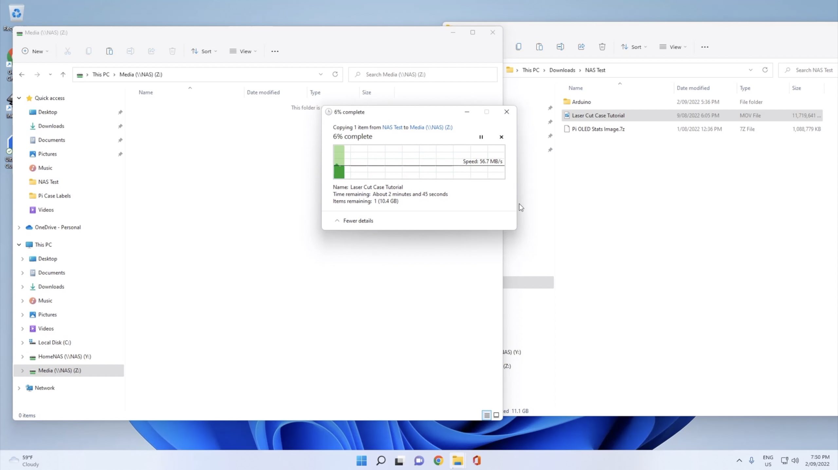The width and height of the screenshot is (838, 470).
Task: Cancel the copy with the small X
Action: (x=501, y=137)
